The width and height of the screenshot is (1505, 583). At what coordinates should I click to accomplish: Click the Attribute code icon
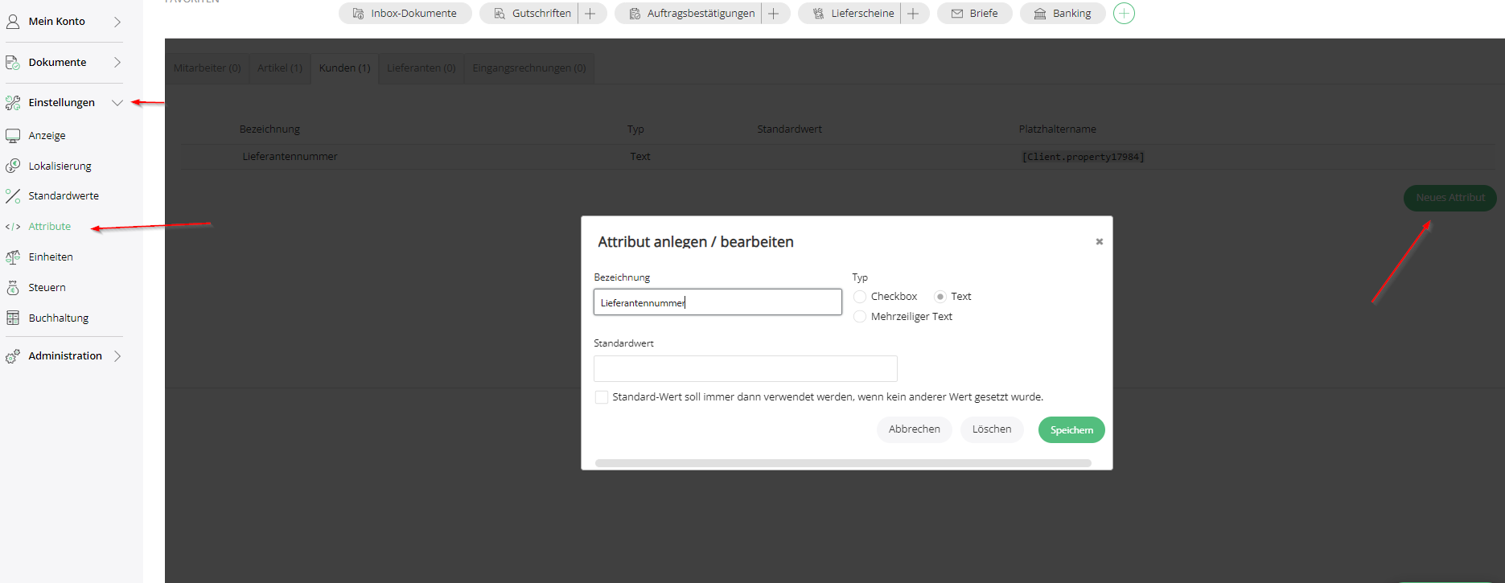pos(13,227)
